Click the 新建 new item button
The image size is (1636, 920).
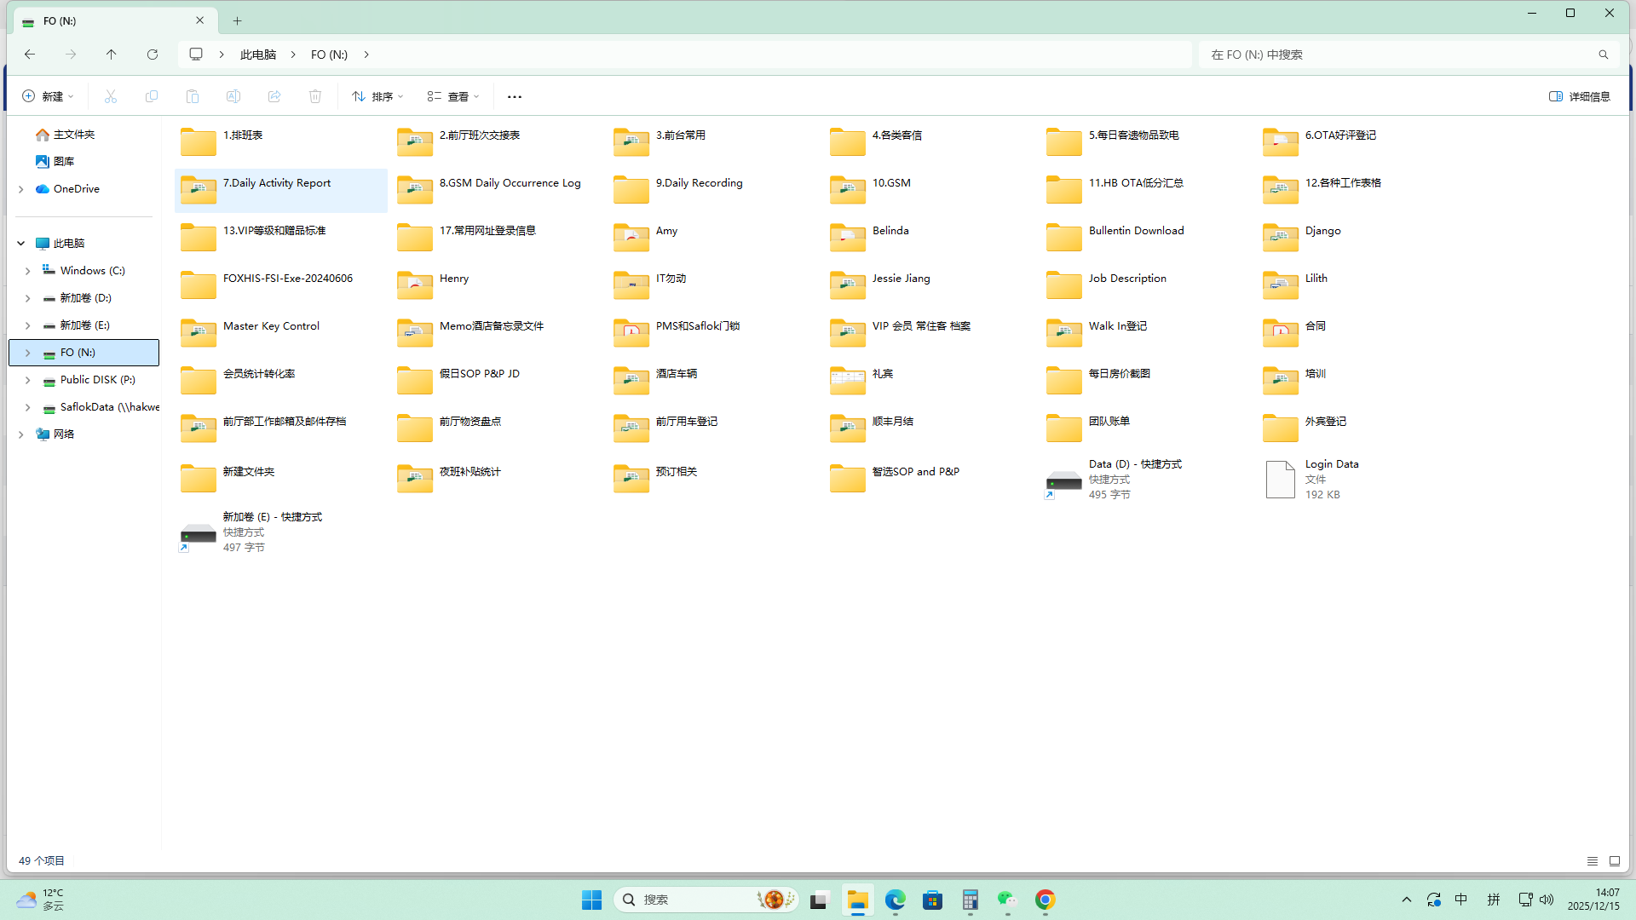click(48, 96)
